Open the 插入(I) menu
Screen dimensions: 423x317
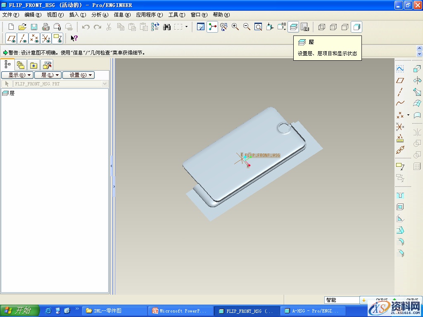[x=78, y=14]
